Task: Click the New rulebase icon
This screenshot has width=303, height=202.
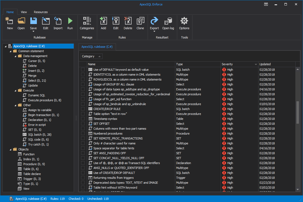Action: (10, 23)
